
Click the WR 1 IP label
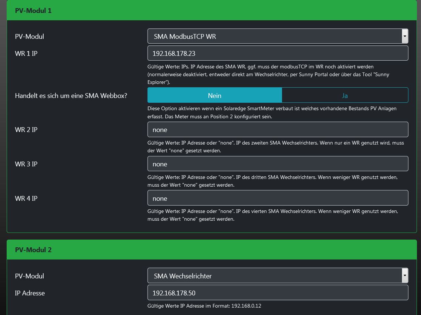pos(26,54)
